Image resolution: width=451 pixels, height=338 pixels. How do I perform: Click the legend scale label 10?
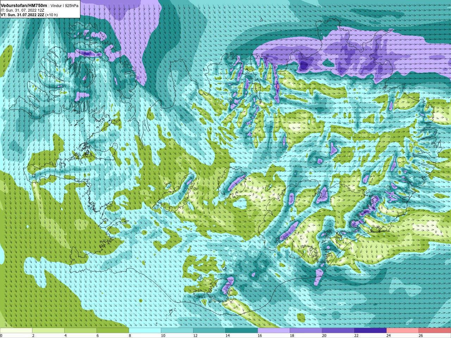click(163, 336)
